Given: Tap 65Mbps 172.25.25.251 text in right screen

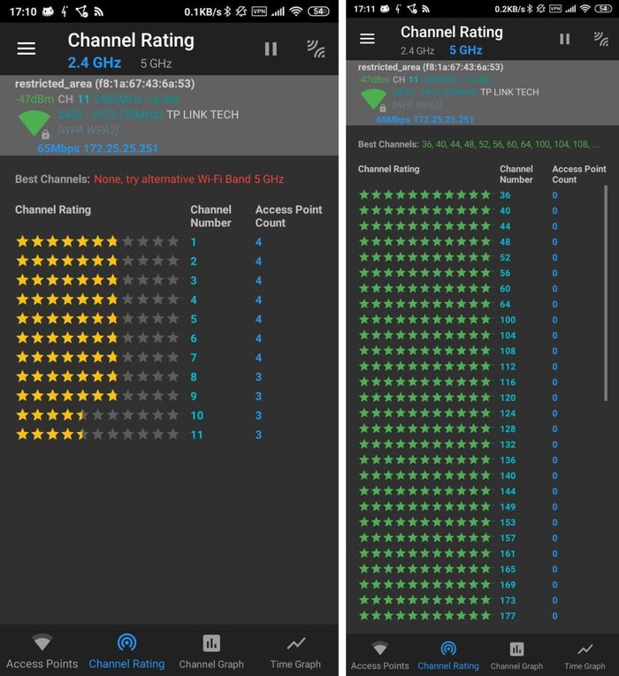Looking at the screenshot, I should pos(424,119).
